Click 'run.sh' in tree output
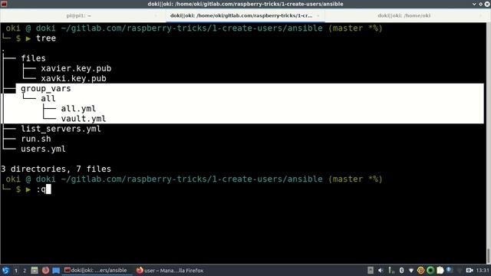The image size is (491, 276). [x=36, y=139]
